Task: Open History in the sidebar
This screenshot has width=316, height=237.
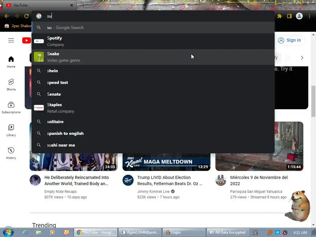Action: point(11,153)
